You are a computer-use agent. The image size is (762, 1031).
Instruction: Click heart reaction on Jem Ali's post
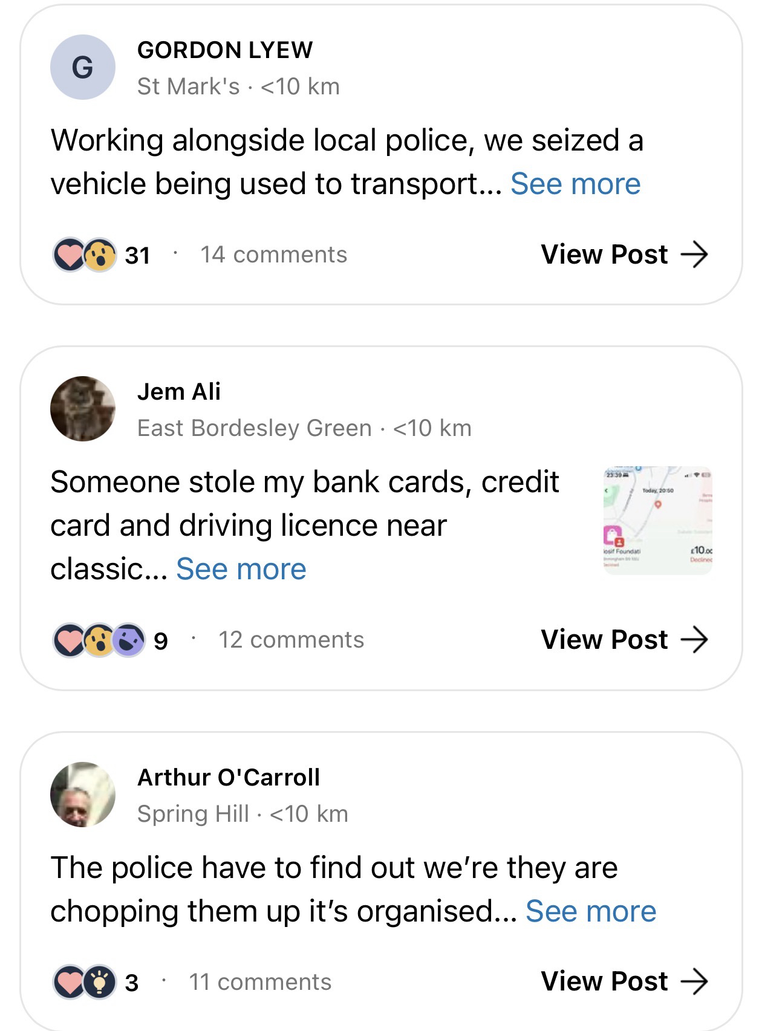(x=69, y=640)
